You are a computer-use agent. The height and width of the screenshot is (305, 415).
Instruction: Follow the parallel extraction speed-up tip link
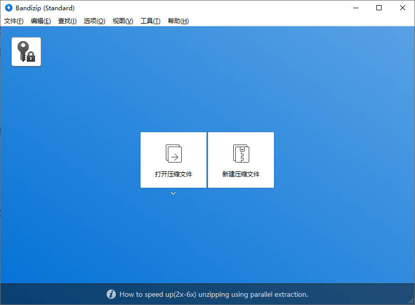click(x=214, y=295)
